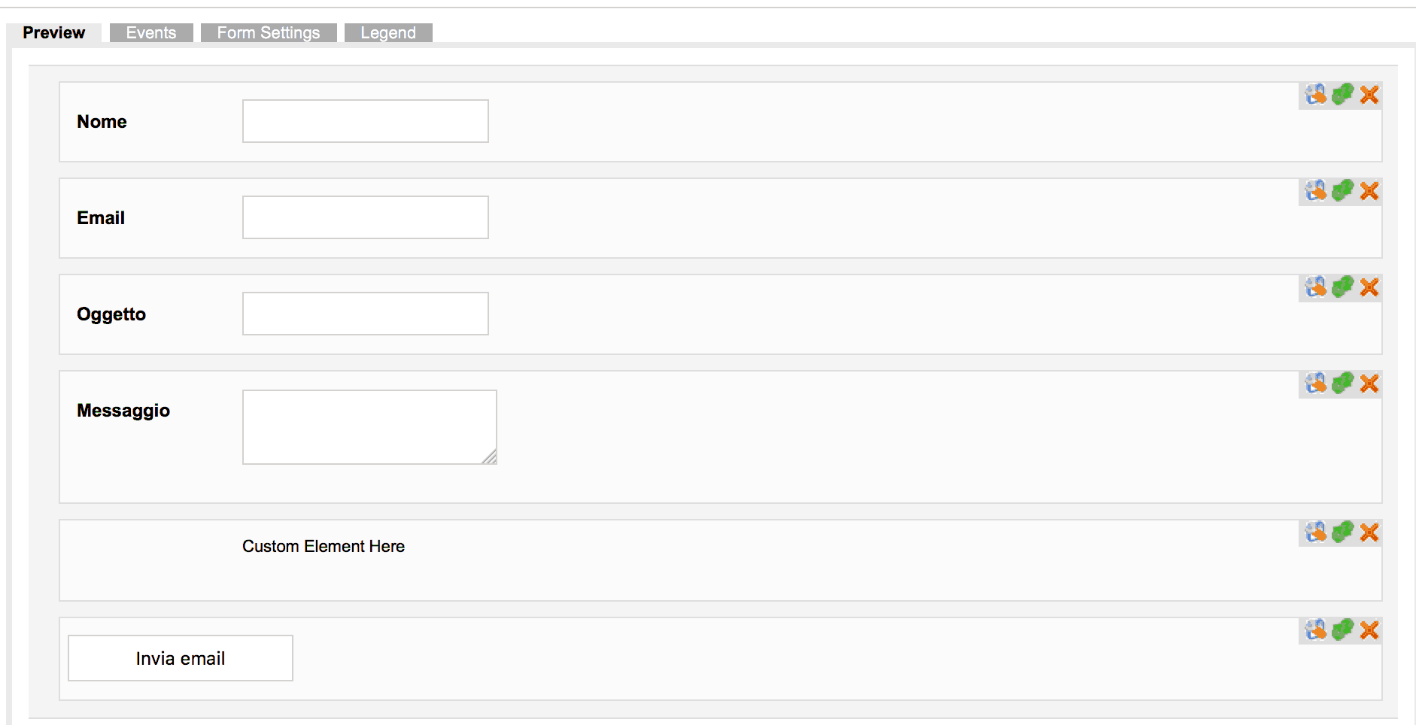Delete the Nome field with the orange X

point(1369,95)
